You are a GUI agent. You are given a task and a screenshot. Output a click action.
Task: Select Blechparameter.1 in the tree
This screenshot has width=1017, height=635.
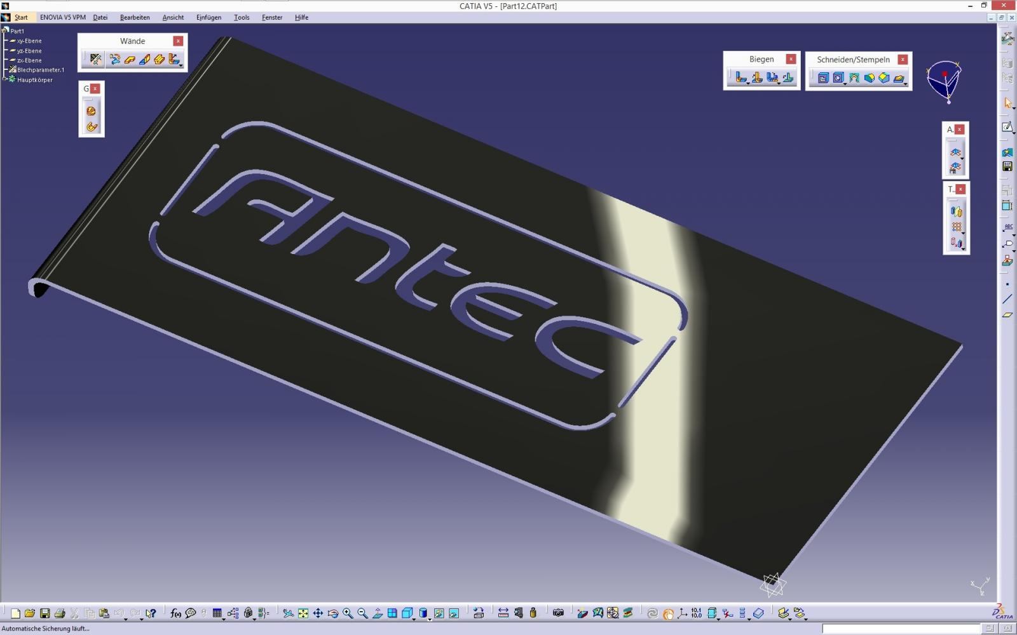click(x=41, y=70)
